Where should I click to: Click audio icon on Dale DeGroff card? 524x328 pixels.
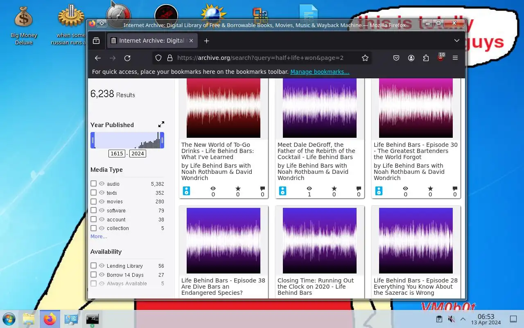click(x=282, y=191)
